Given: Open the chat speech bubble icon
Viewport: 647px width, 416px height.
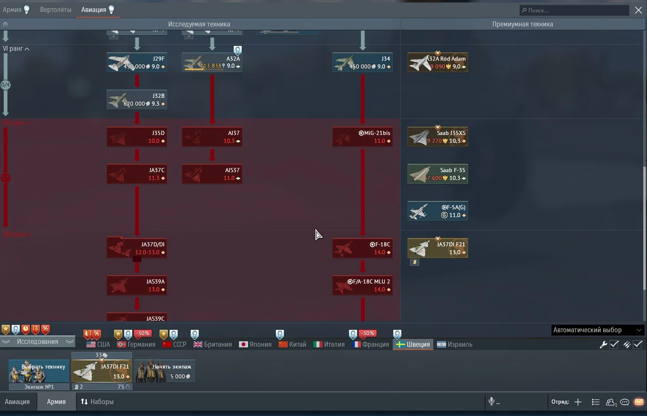Looking at the screenshot, I should click(625, 402).
